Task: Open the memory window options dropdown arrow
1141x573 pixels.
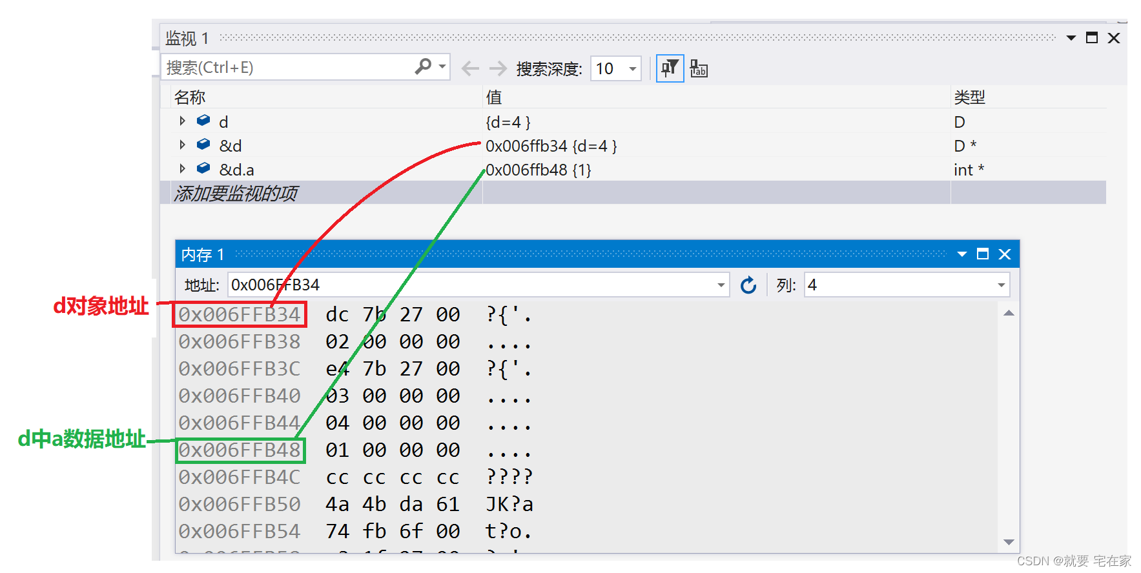Action: [x=962, y=254]
